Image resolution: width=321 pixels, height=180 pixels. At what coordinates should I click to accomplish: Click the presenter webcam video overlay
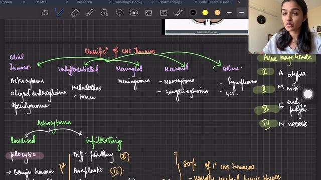click(285, 27)
